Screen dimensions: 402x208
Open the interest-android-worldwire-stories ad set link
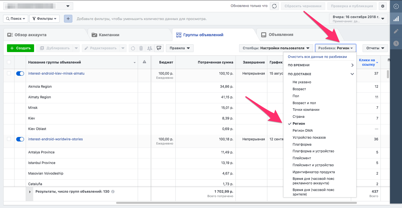(x=55, y=139)
